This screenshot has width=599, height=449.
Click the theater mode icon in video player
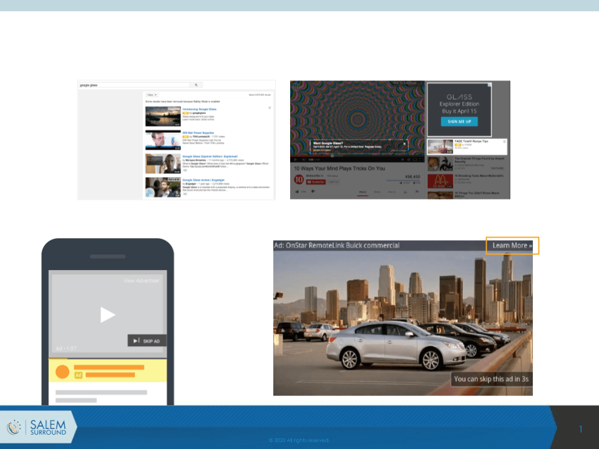(415, 160)
